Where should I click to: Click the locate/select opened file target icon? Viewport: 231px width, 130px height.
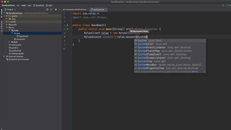(x=47, y=9)
